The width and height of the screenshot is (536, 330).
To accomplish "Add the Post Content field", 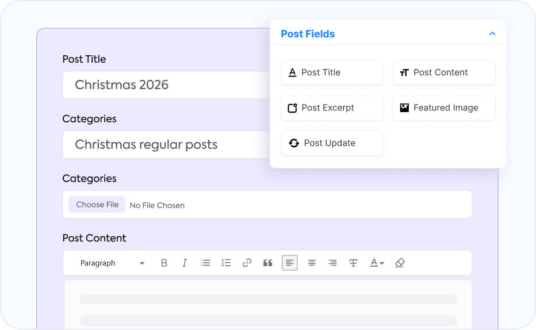I will click(x=444, y=72).
